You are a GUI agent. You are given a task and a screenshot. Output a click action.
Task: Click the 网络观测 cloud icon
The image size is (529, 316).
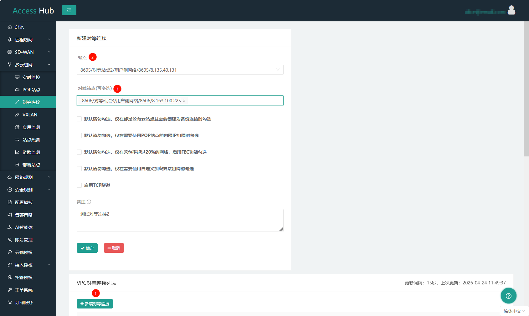point(10,177)
